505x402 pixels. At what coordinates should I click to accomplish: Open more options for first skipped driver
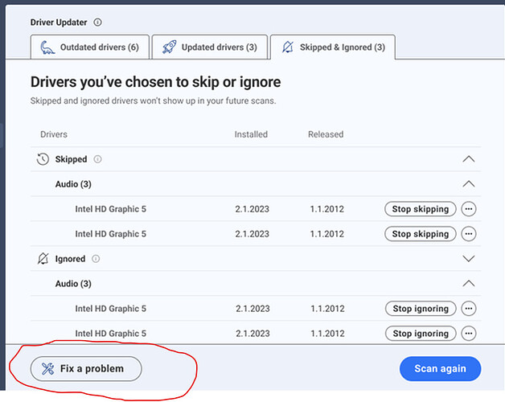click(x=469, y=209)
